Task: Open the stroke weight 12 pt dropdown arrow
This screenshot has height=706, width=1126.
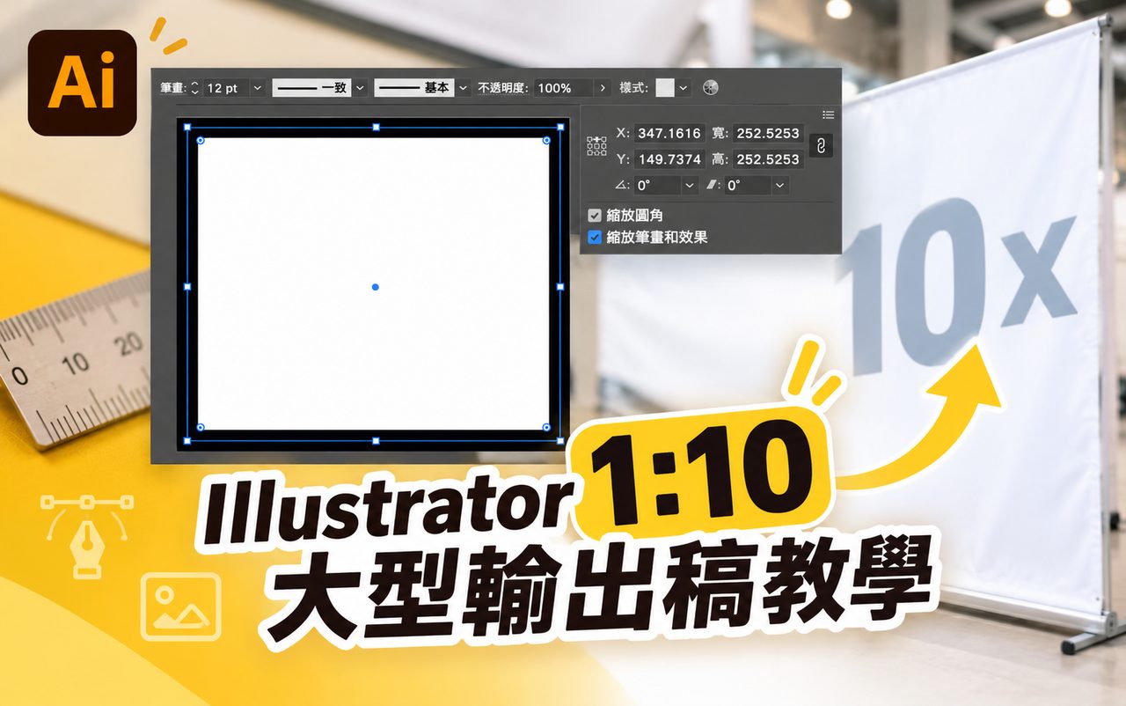Action: [257, 88]
